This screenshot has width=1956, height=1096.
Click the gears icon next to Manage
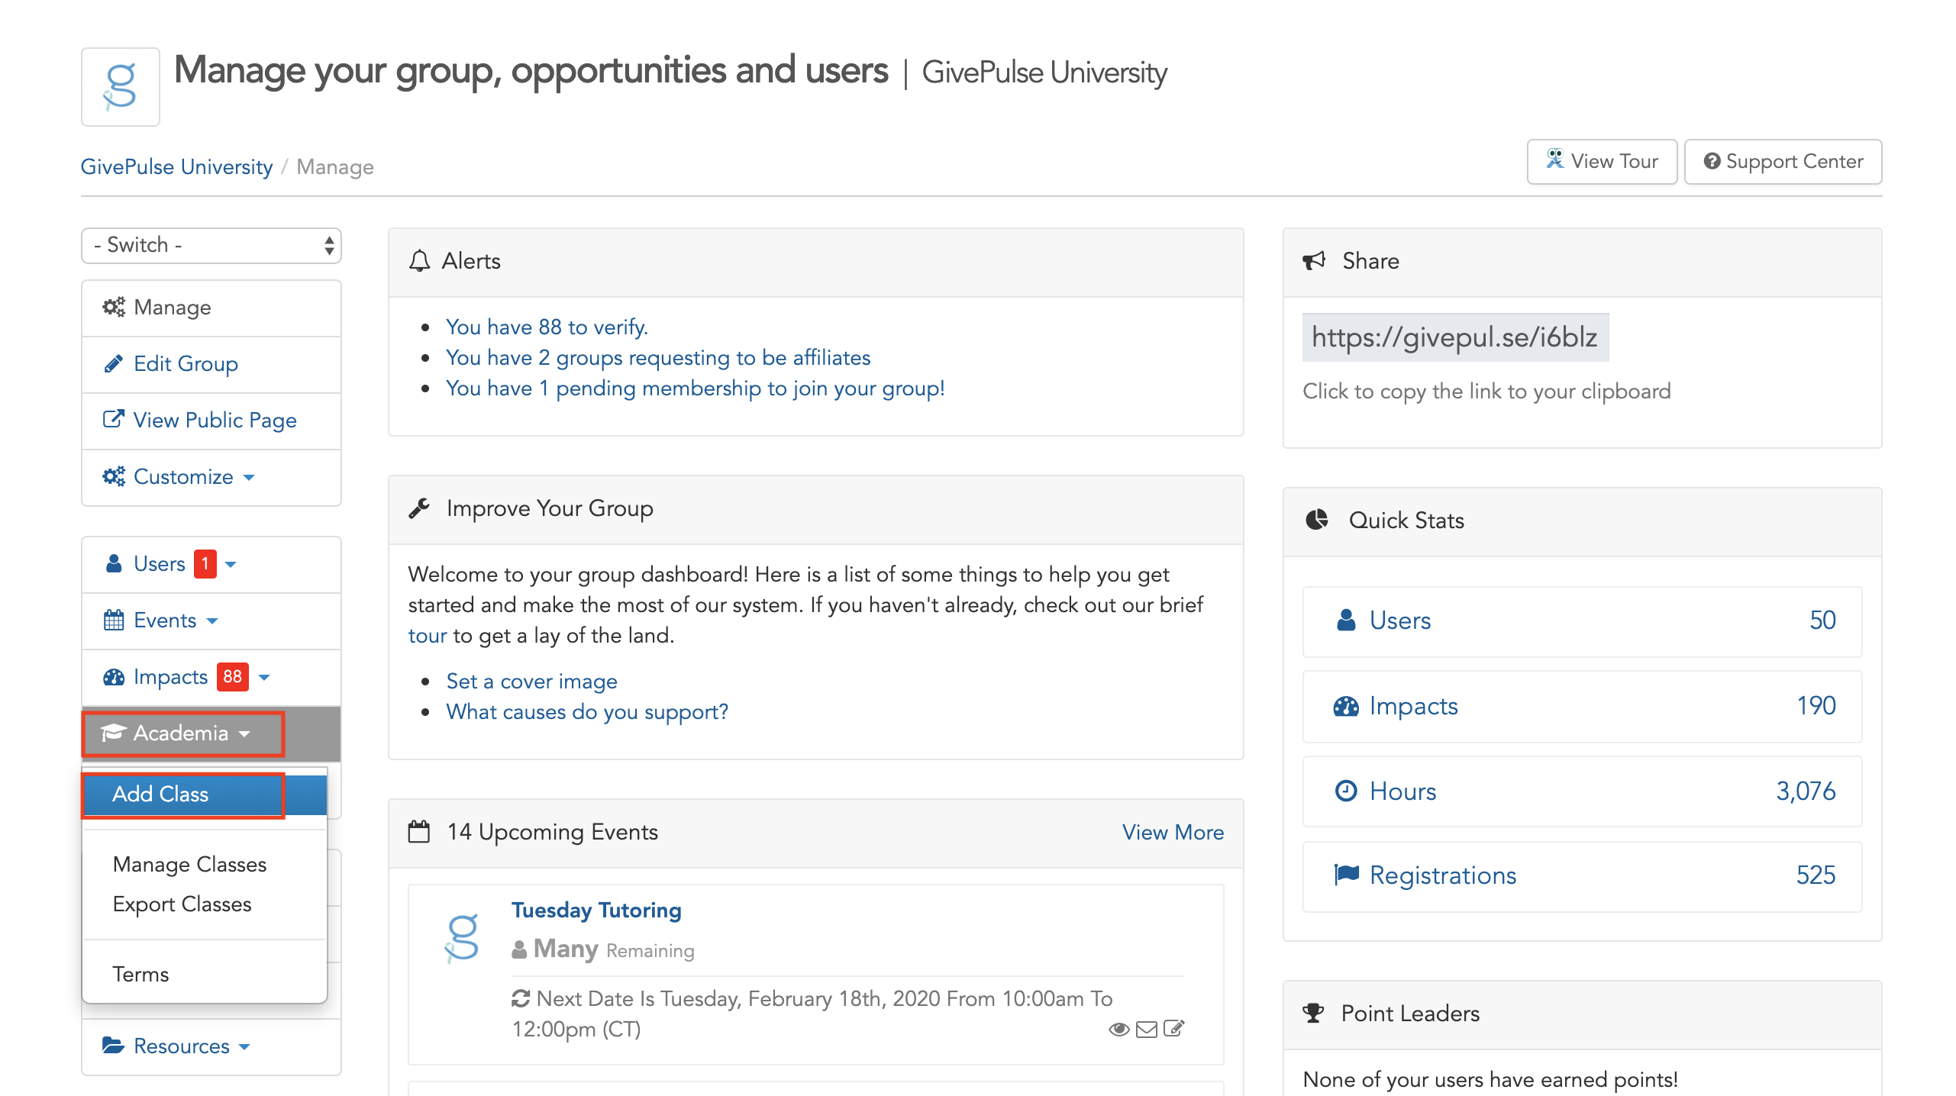pos(114,307)
